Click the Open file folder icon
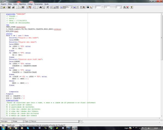 (x=4, y=7)
